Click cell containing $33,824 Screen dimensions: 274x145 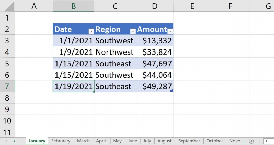pyautogui.click(x=155, y=52)
